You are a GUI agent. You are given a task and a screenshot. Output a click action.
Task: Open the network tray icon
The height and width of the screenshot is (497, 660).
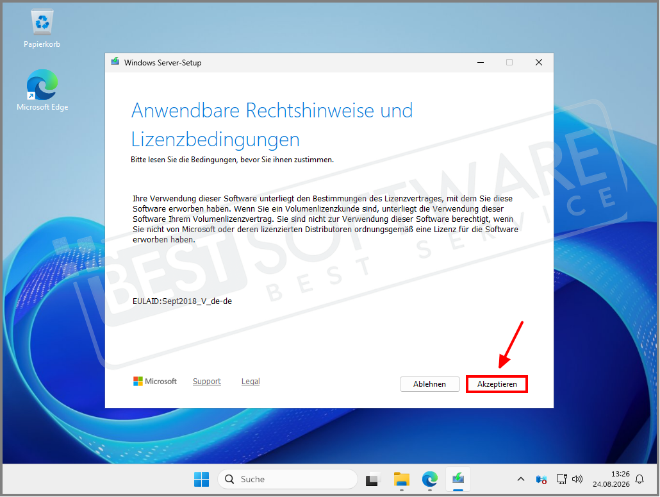[561, 479]
